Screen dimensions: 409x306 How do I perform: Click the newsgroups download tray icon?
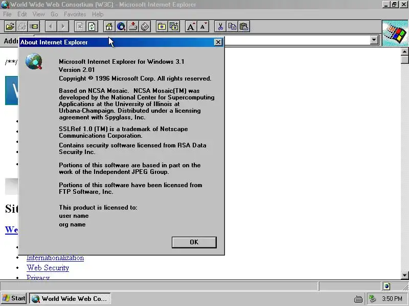[133, 27]
